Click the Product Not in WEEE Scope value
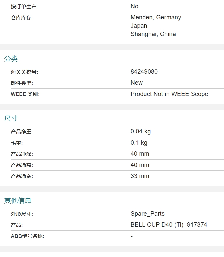Screen dimensions: 224x257 click(x=169, y=94)
